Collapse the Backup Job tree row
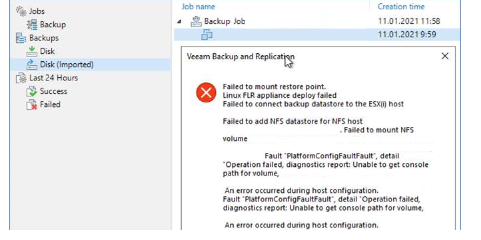The image size is (481, 240). tap(179, 21)
